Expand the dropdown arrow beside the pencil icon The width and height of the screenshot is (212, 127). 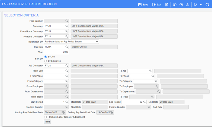click(201, 5)
